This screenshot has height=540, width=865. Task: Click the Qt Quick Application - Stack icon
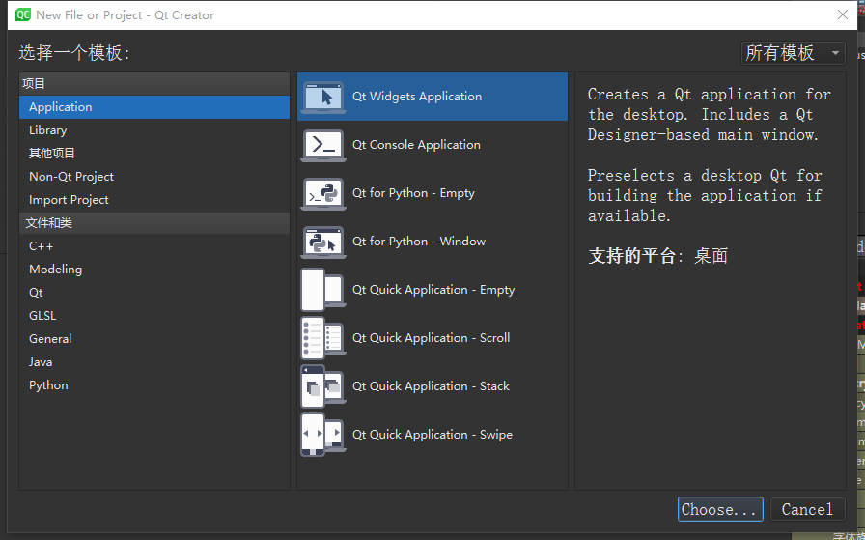pos(323,386)
